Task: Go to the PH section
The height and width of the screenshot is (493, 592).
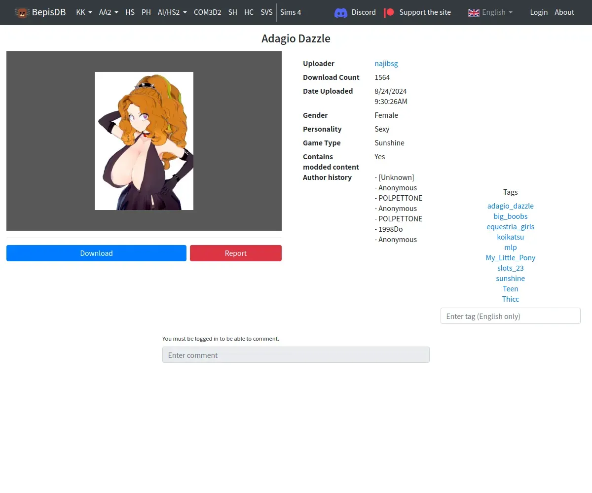Action: (x=146, y=12)
